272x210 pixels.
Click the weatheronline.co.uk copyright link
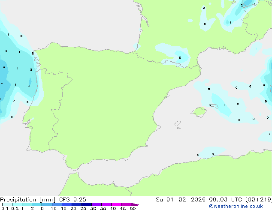tap(236, 206)
